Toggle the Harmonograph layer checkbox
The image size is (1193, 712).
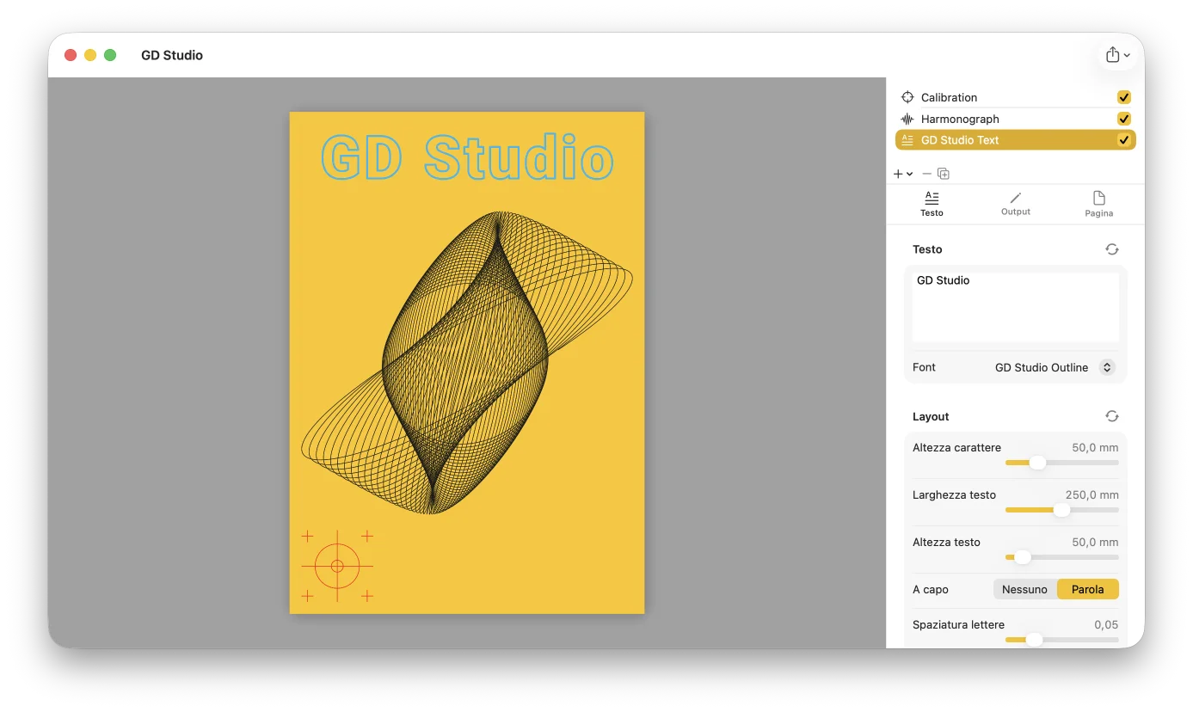(1124, 119)
